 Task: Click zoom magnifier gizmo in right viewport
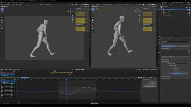click(x=140, y=15)
